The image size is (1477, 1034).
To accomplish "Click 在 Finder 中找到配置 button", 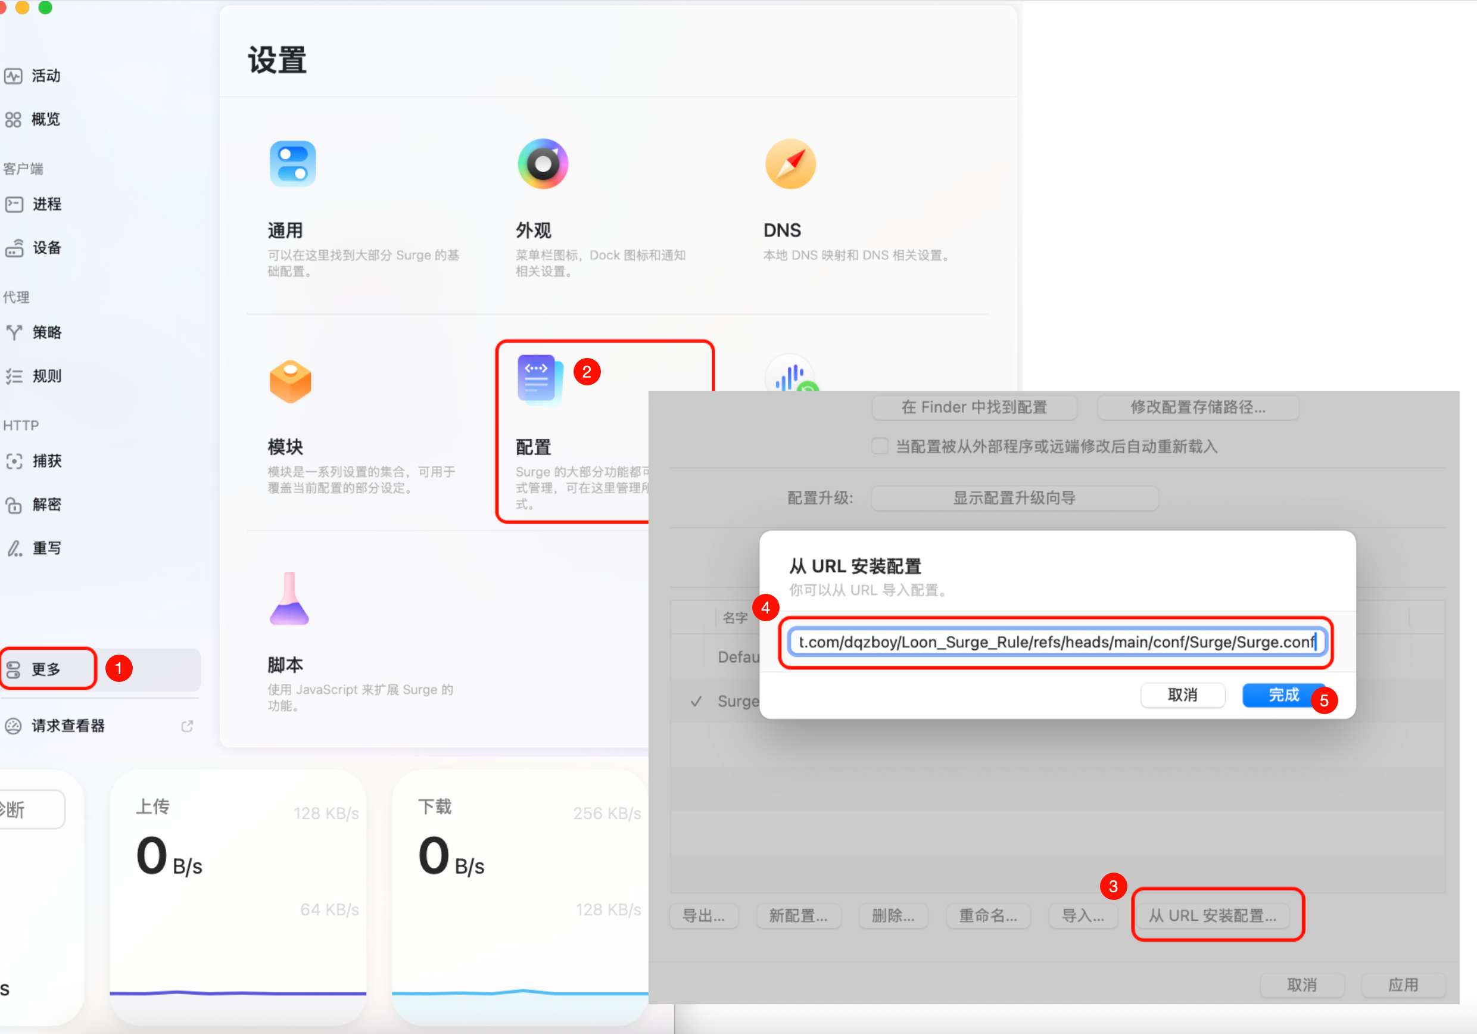I will click(974, 407).
